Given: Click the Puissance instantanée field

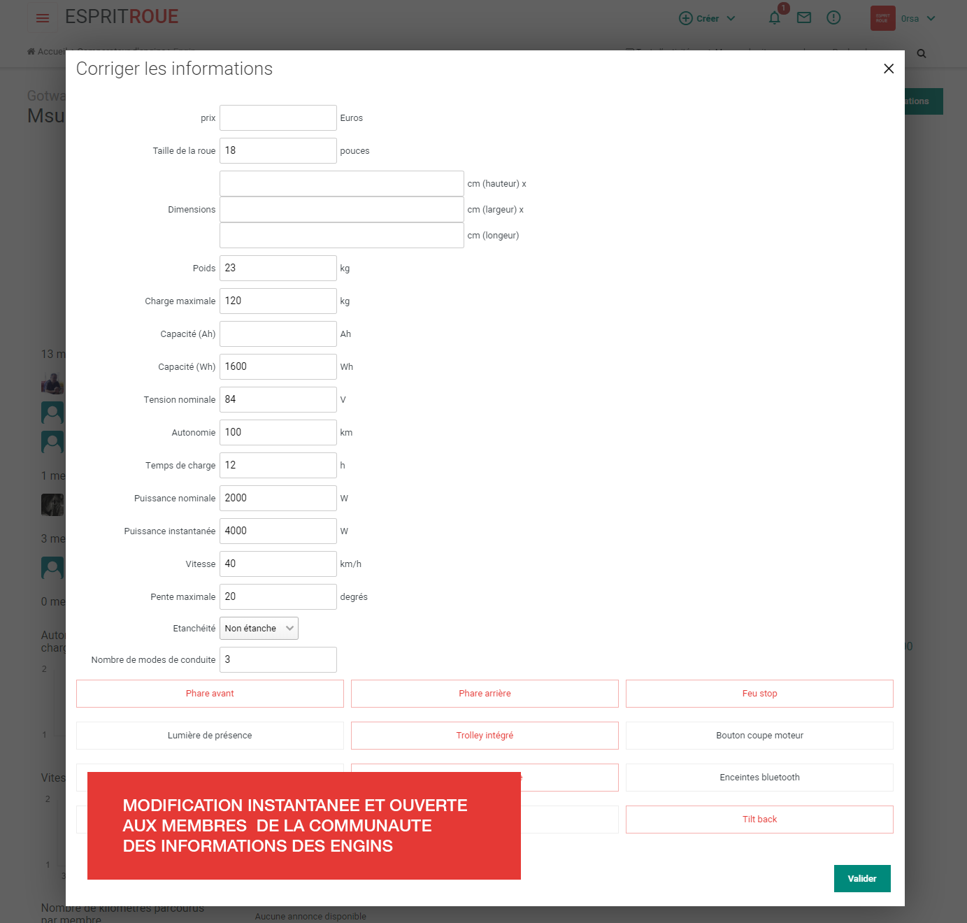Looking at the screenshot, I should (x=278, y=531).
